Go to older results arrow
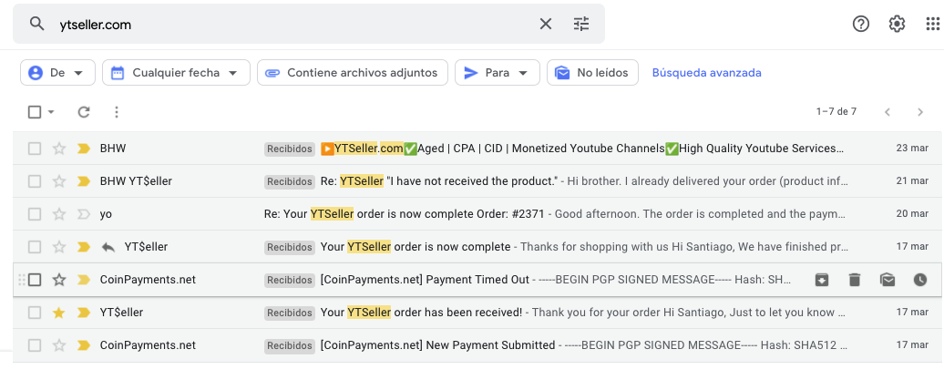This screenshot has height=380, width=944. click(920, 112)
